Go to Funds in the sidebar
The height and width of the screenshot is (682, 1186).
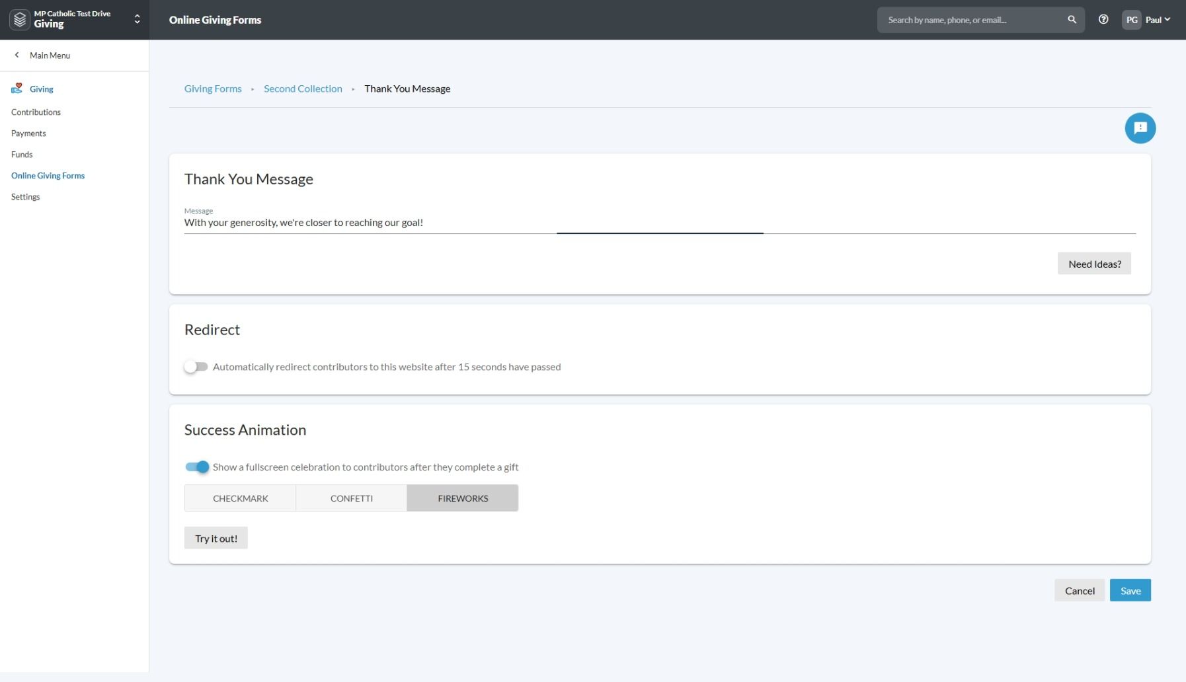click(22, 155)
